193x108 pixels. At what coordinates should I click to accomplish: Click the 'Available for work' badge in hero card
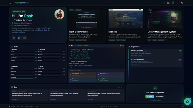point(19,11)
